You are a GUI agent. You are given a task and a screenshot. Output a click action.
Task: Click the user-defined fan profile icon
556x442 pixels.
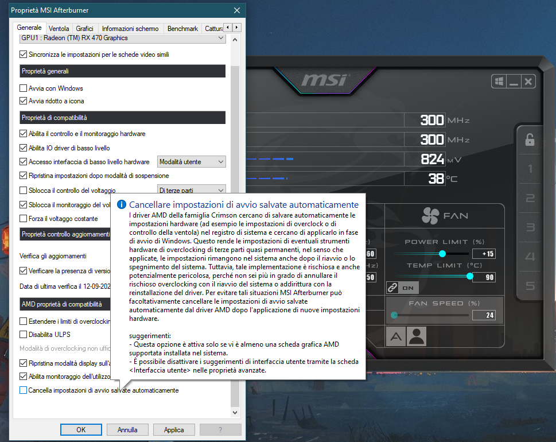[417, 336]
